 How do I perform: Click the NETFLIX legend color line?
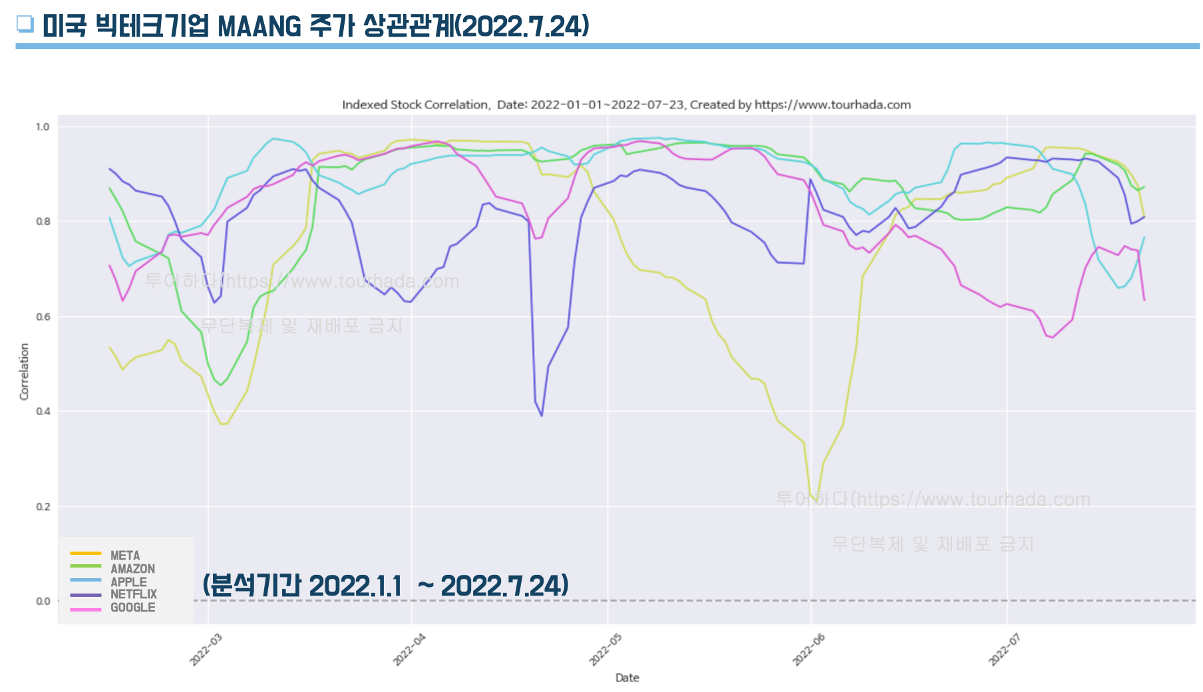click(86, 595)
